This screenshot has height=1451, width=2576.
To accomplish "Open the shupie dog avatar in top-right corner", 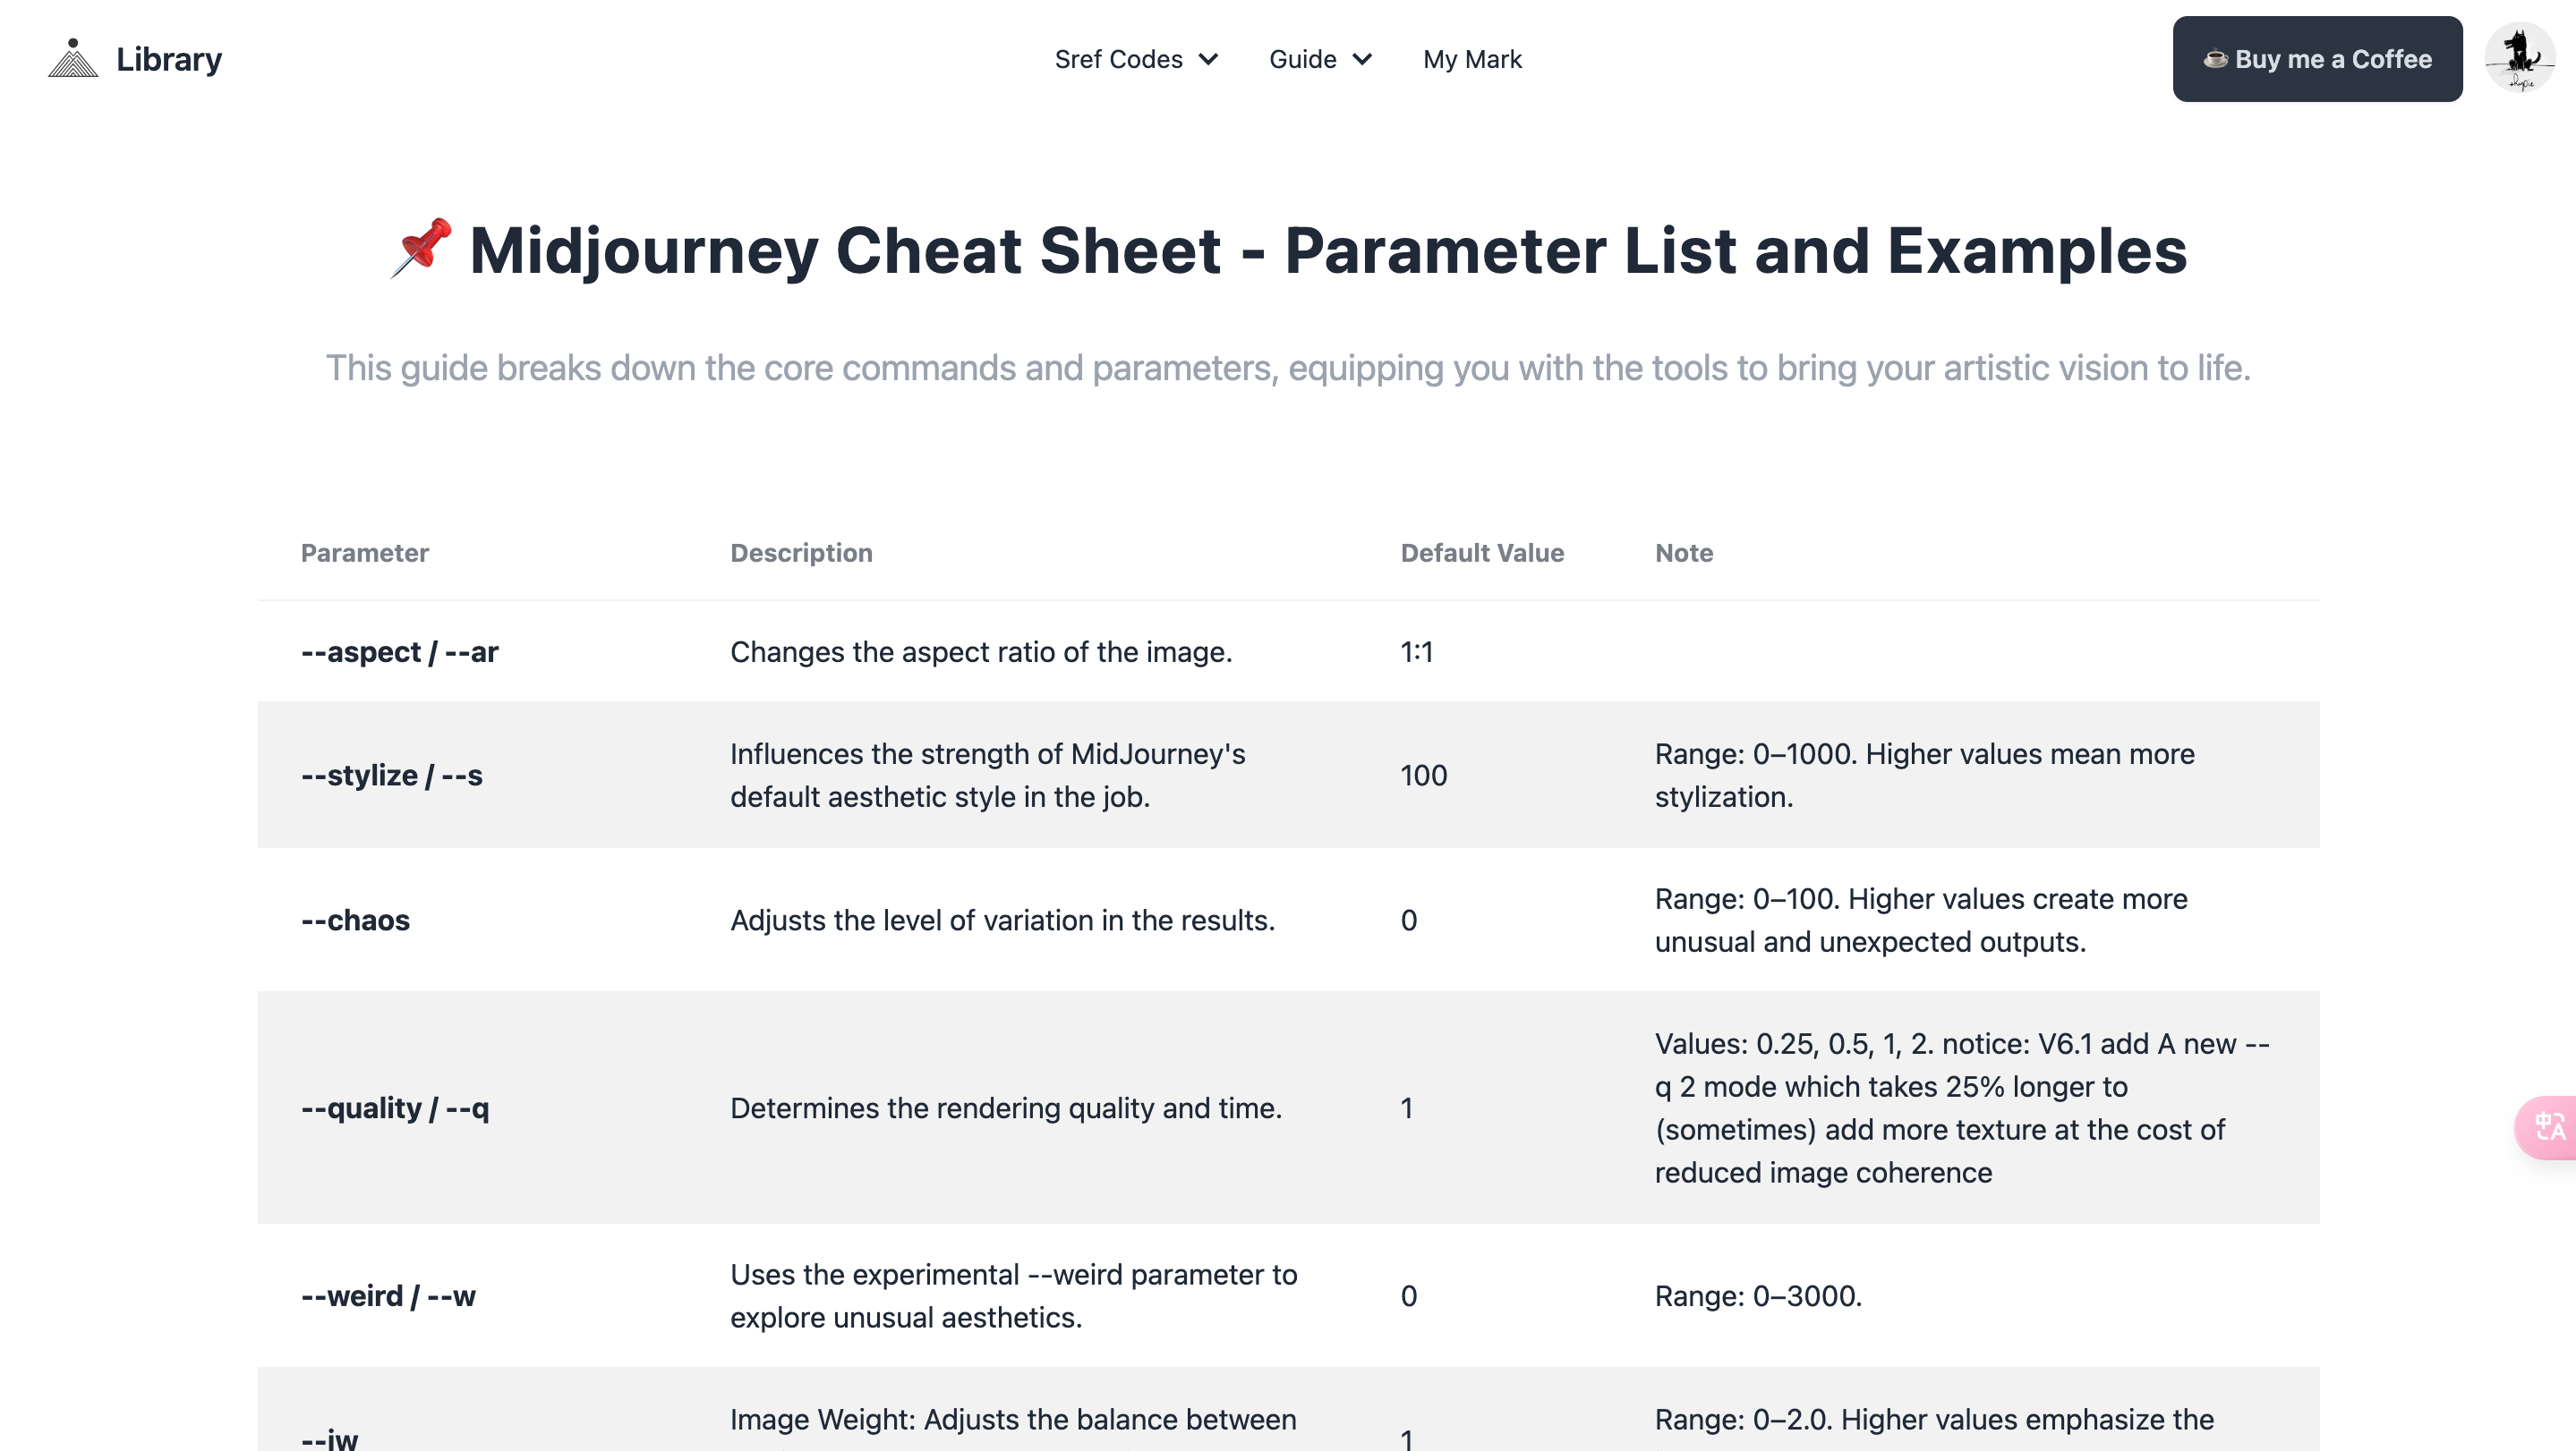I will pyautogui.click(x=2519, y=58).
